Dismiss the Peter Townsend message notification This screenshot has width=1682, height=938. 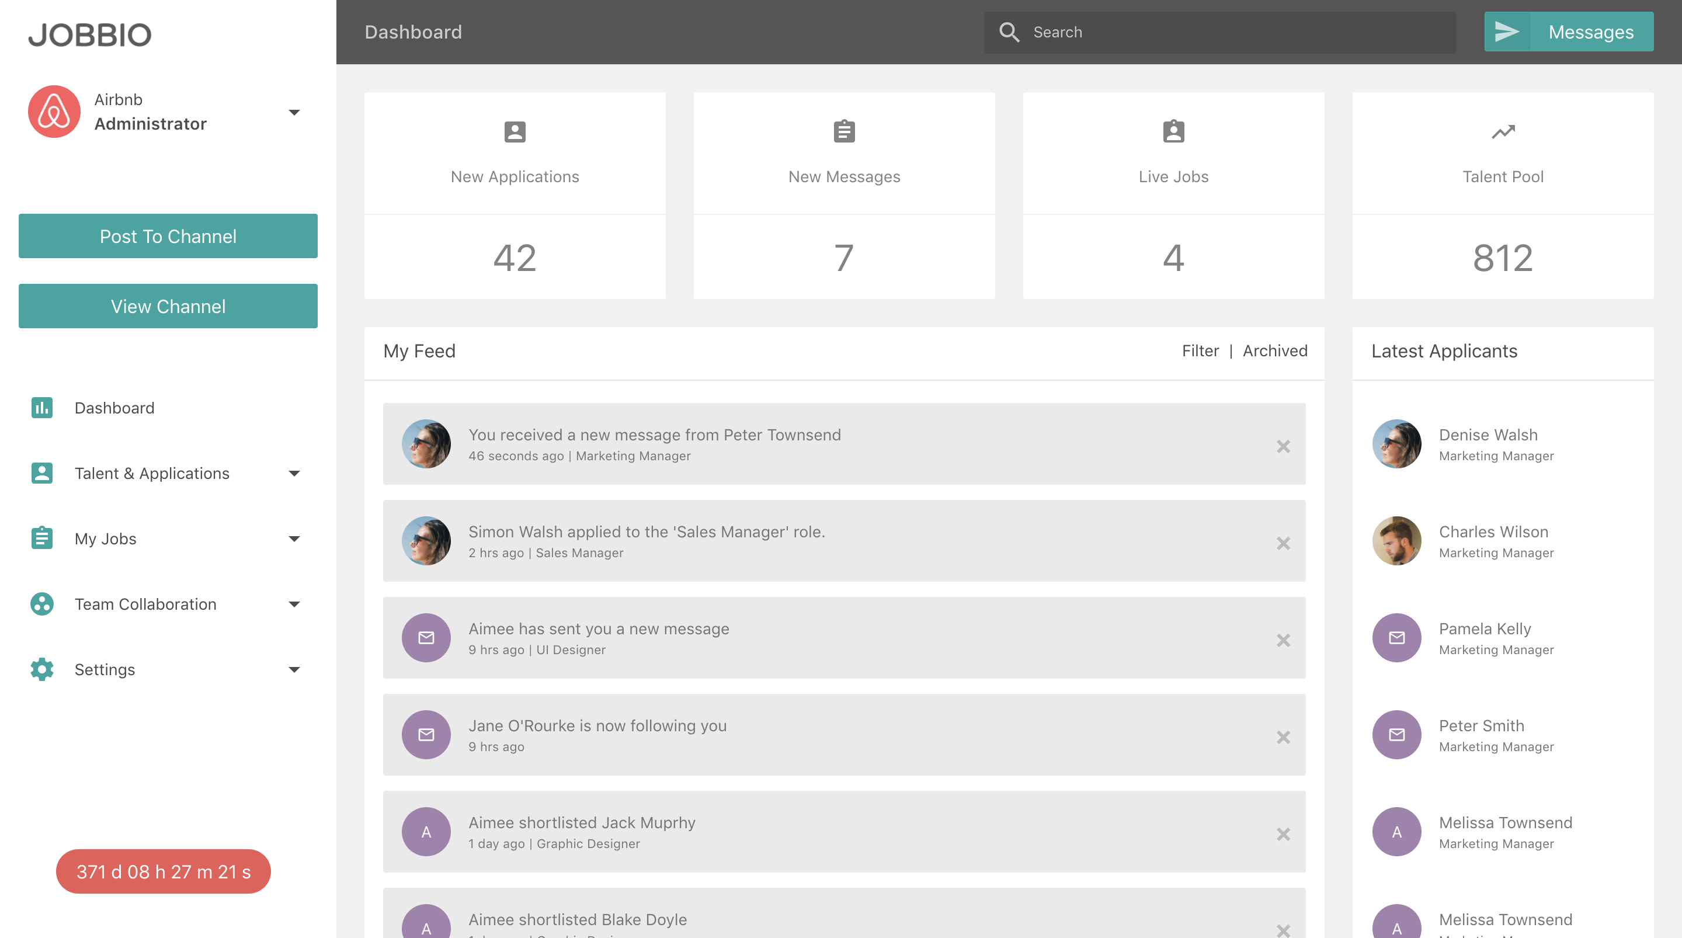coord(1283,446)
